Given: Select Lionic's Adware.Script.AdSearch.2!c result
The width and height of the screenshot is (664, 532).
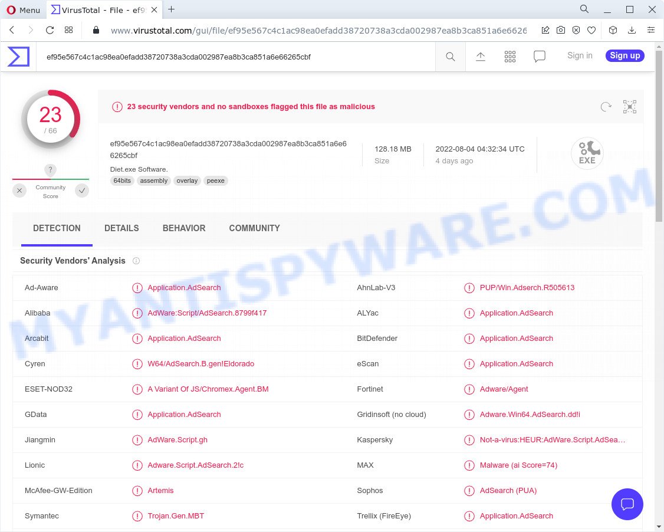Looking at the screenshot, I should (x=196, y=465).
